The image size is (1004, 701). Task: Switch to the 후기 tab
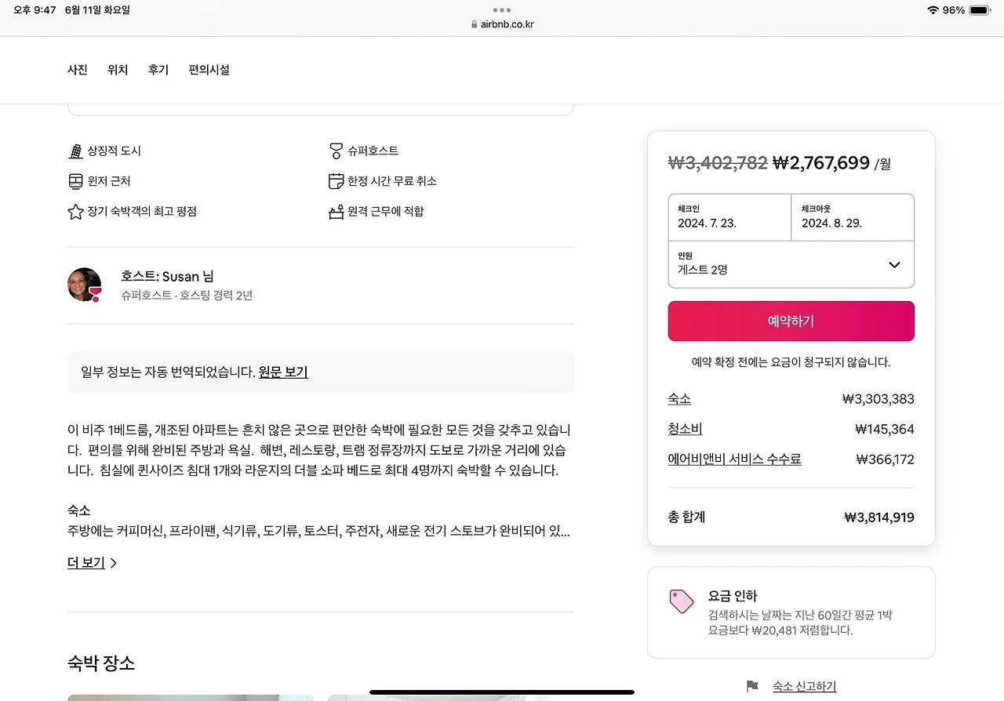(158, 70)
